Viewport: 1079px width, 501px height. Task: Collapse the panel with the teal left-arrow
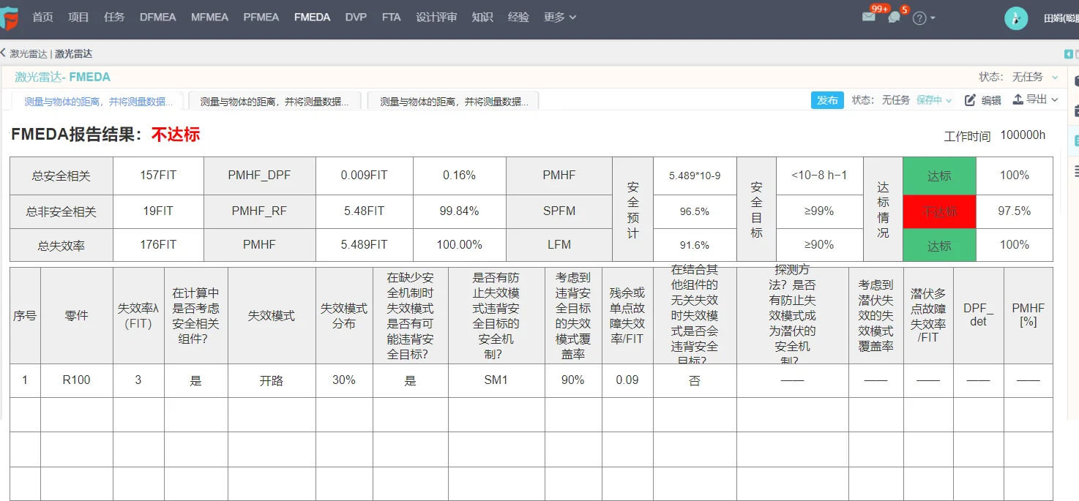1067,53
